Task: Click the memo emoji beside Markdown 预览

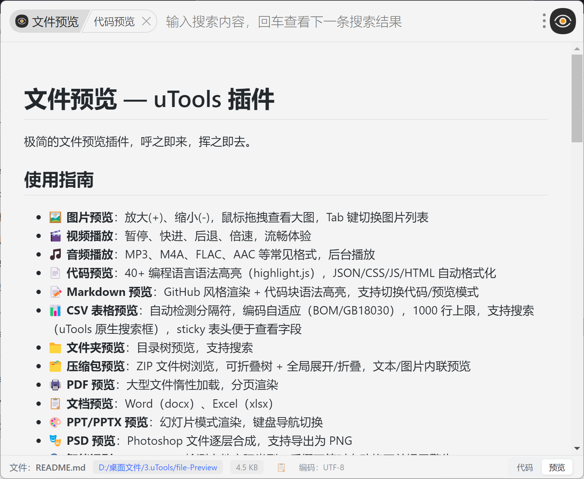Action: click(55, 292)
